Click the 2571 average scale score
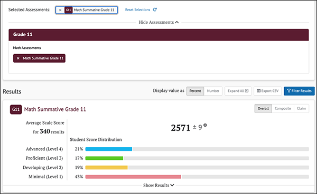Image resolution: width=317 pixels, height=194 pixels. [x=181, y=128]
